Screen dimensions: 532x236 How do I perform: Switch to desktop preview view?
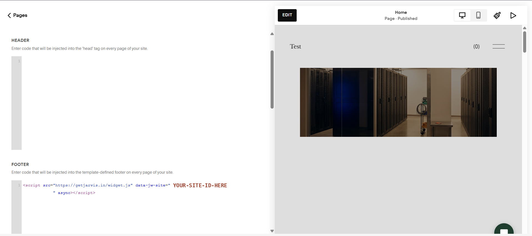pyautogui.click(x=462, y=15)
